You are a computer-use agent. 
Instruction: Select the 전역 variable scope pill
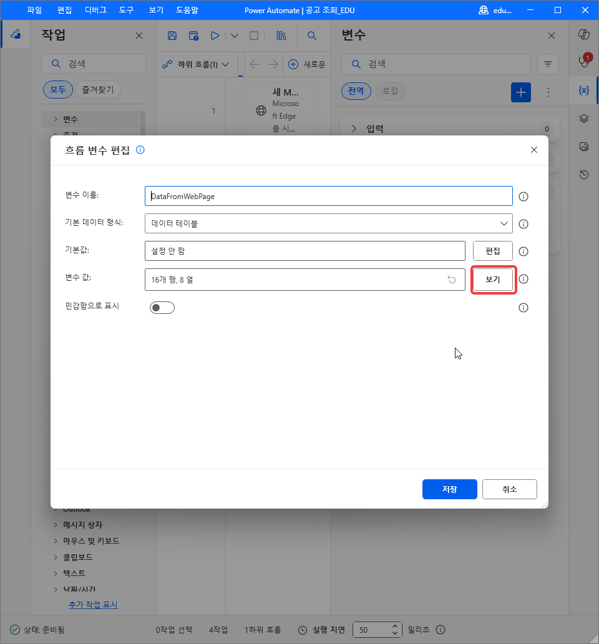pyautogui.click(x=356, y=90)
